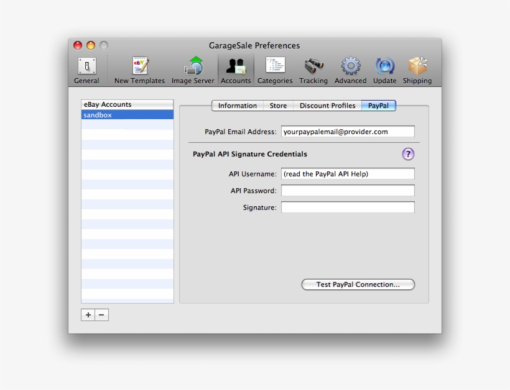Click Test PayPal Connection button
This screenshot has width=510, height=390.
click(358, 284)
